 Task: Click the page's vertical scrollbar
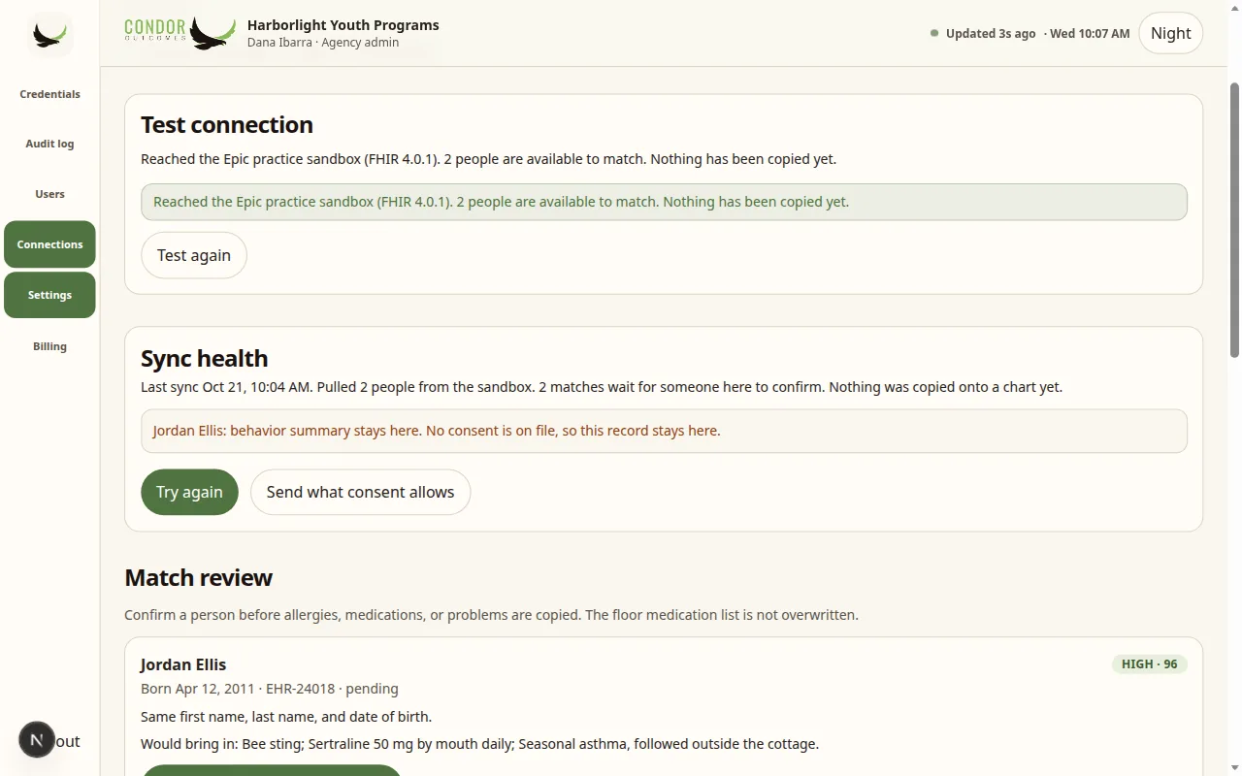coord(1234,220)
